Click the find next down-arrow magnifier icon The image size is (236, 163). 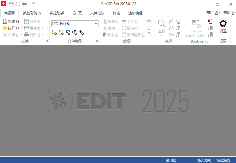(x=171, y=28)
